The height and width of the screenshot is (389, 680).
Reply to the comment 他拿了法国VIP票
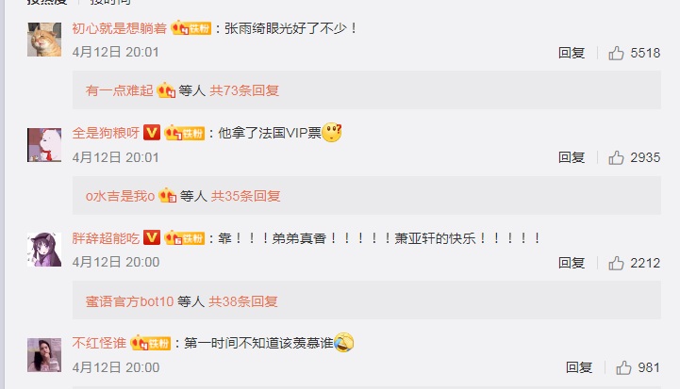point(572,157)
